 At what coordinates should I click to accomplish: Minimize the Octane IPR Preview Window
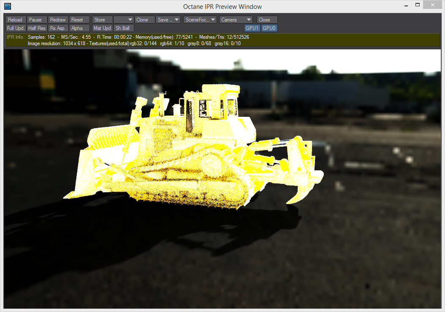(x=406, y=5)
